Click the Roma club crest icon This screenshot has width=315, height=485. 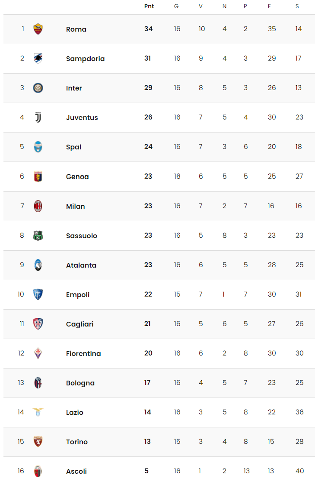point(38,29)
